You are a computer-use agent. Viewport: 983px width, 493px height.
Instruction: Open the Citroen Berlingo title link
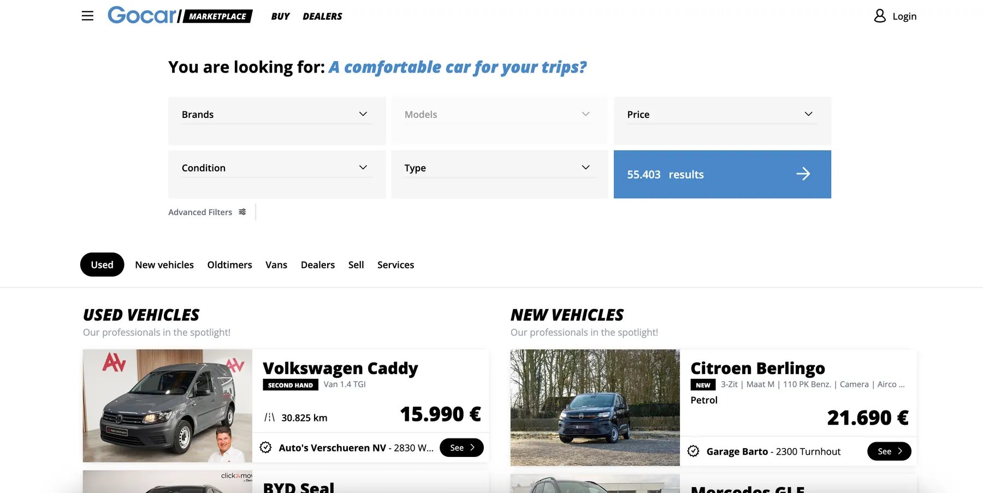[757, 369]
